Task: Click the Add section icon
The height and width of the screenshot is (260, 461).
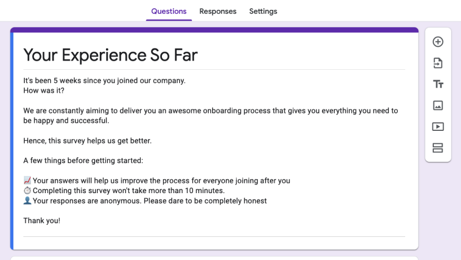Action: pos(438,148)
